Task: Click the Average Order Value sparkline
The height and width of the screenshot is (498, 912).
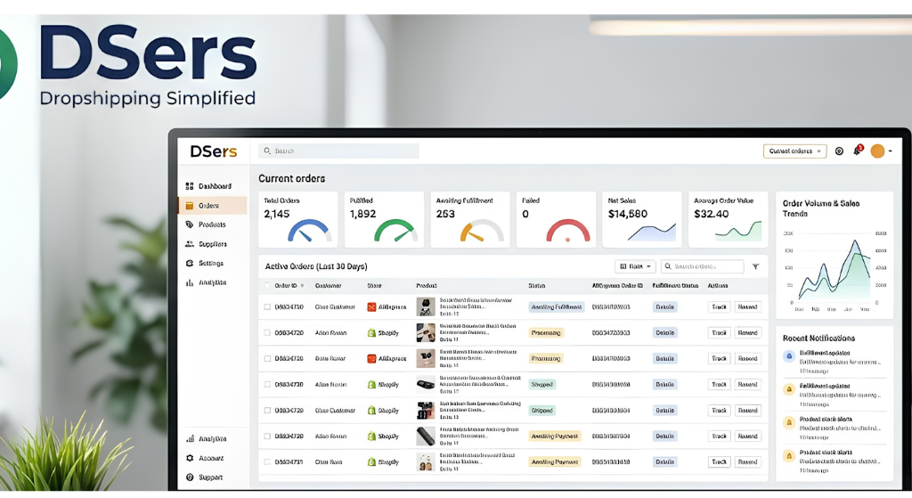Action: (738, 231)
